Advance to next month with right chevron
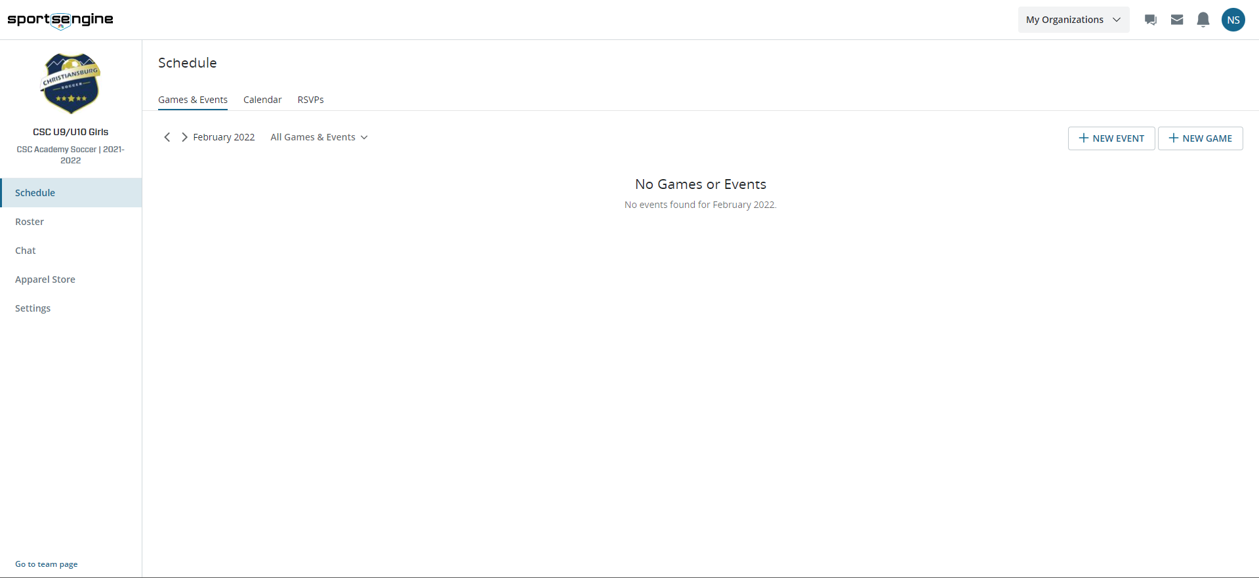 pyautogui.click(x=184, y=137)
